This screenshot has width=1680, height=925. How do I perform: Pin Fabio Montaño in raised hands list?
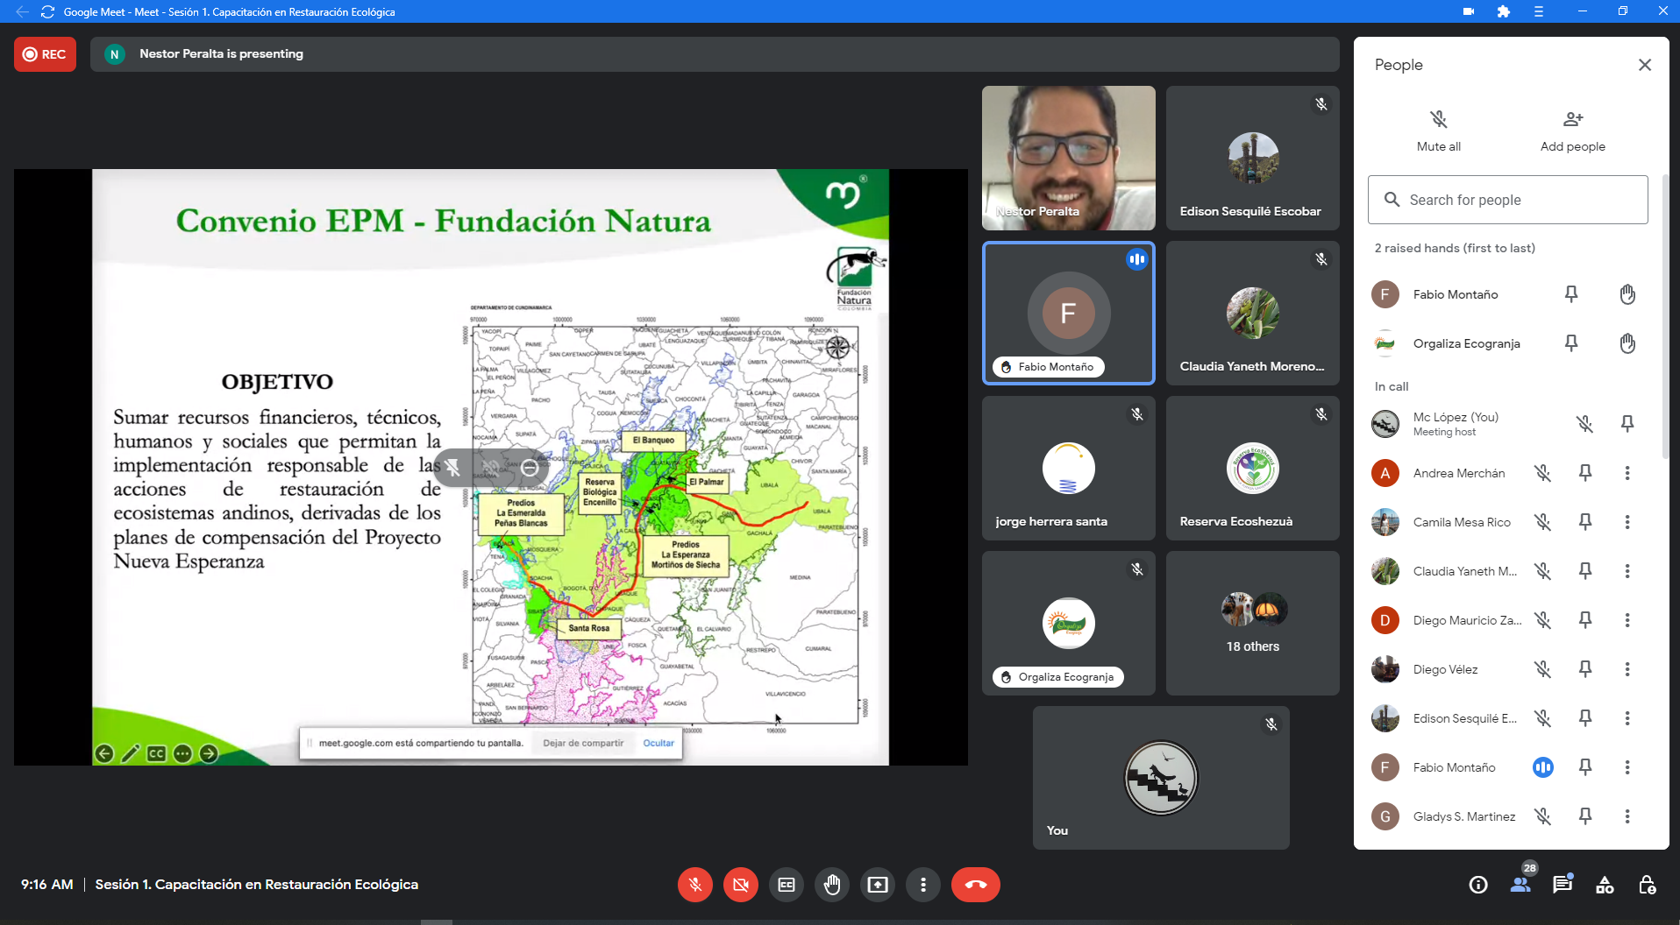[x=1571, y=294]
